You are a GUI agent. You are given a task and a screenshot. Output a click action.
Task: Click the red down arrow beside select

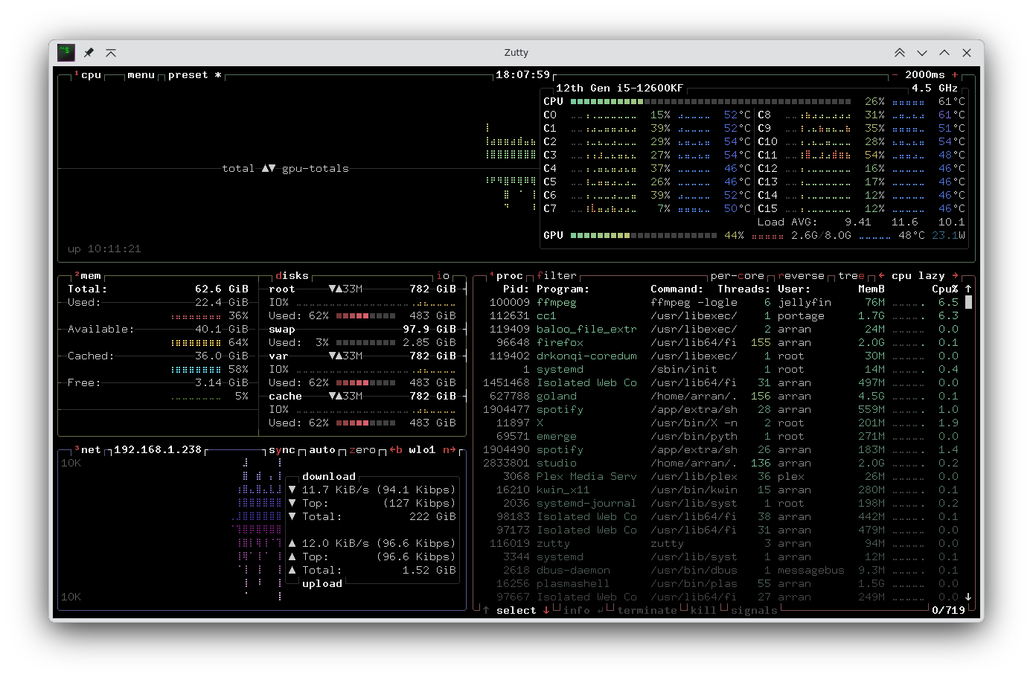point(546,610)
